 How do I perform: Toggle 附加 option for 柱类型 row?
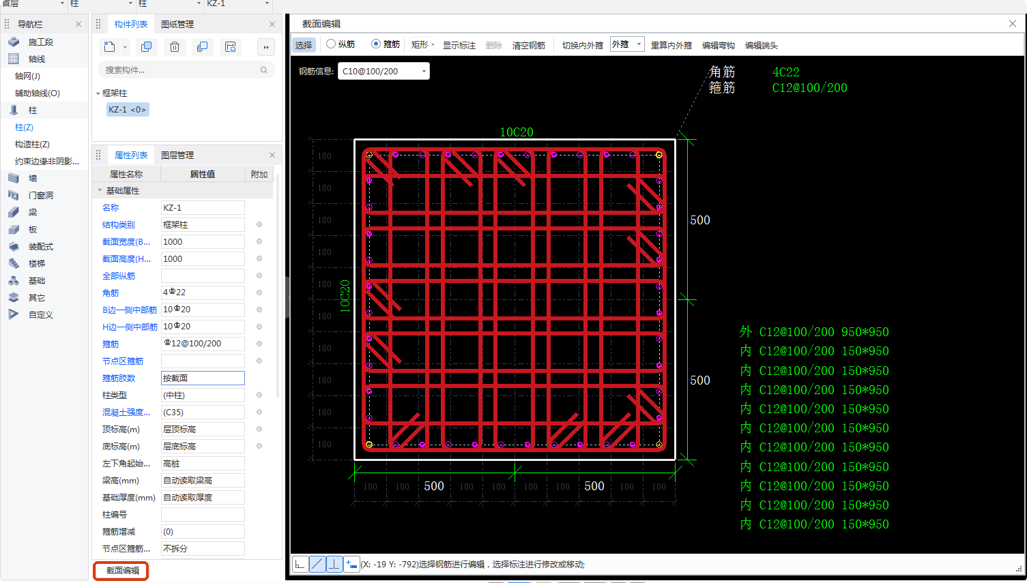tap(259, 395)
